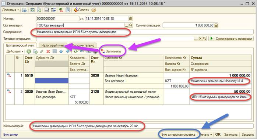Click the Сумма column header

(221, 58)
